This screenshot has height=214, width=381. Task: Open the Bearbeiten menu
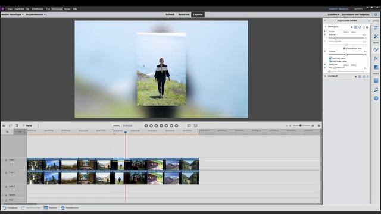coord(19,9)
